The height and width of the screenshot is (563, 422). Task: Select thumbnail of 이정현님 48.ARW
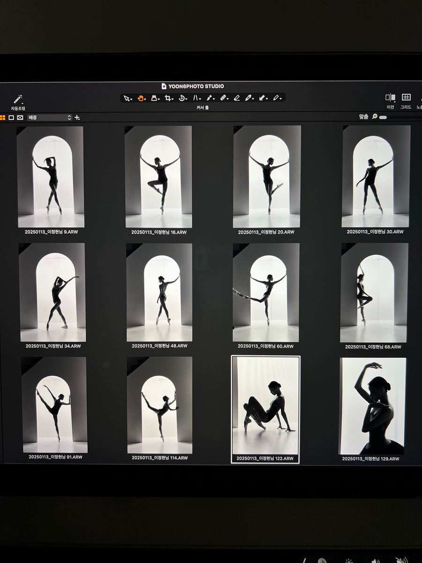(x=159, y=292)
